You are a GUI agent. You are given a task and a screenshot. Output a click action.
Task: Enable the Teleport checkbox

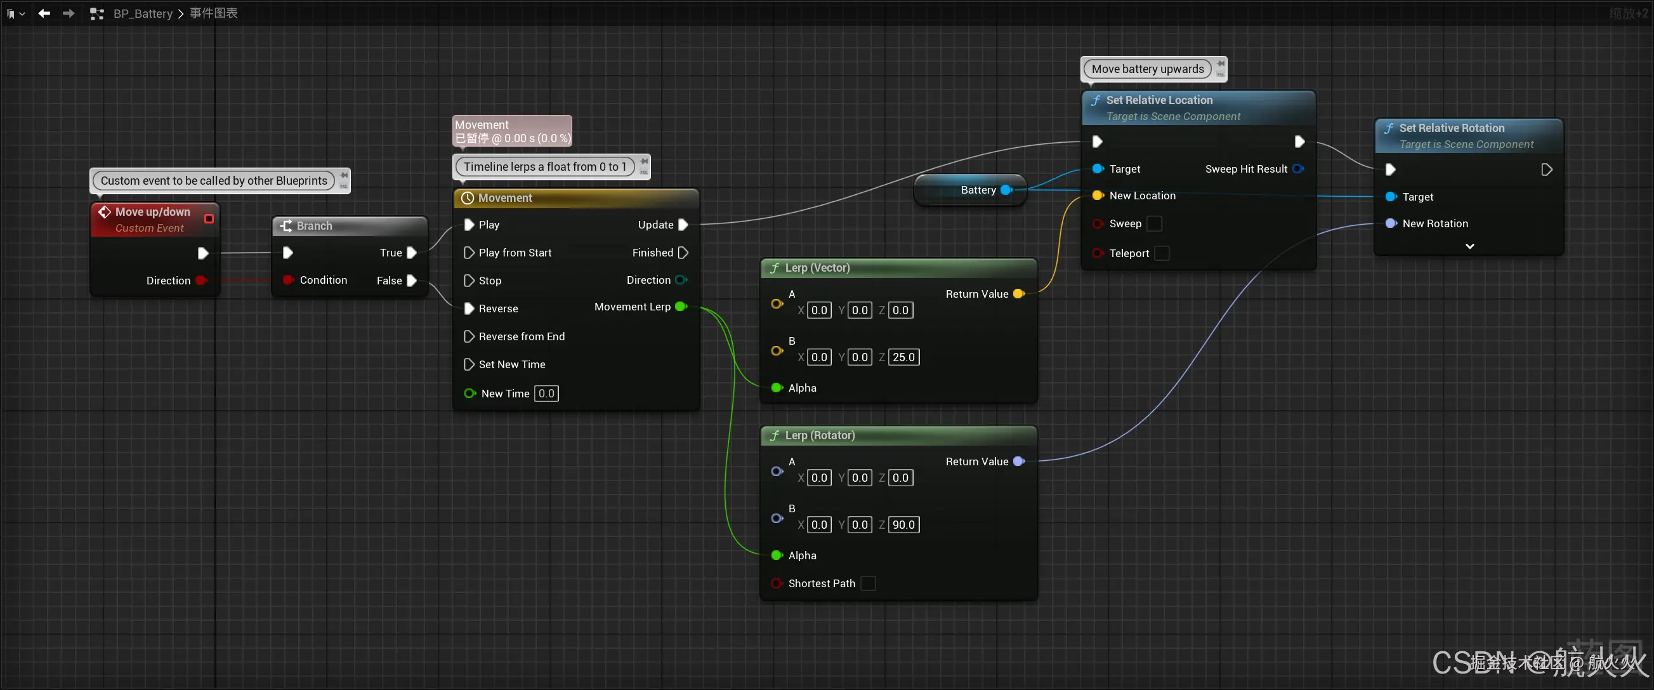tap(1162, 253)
